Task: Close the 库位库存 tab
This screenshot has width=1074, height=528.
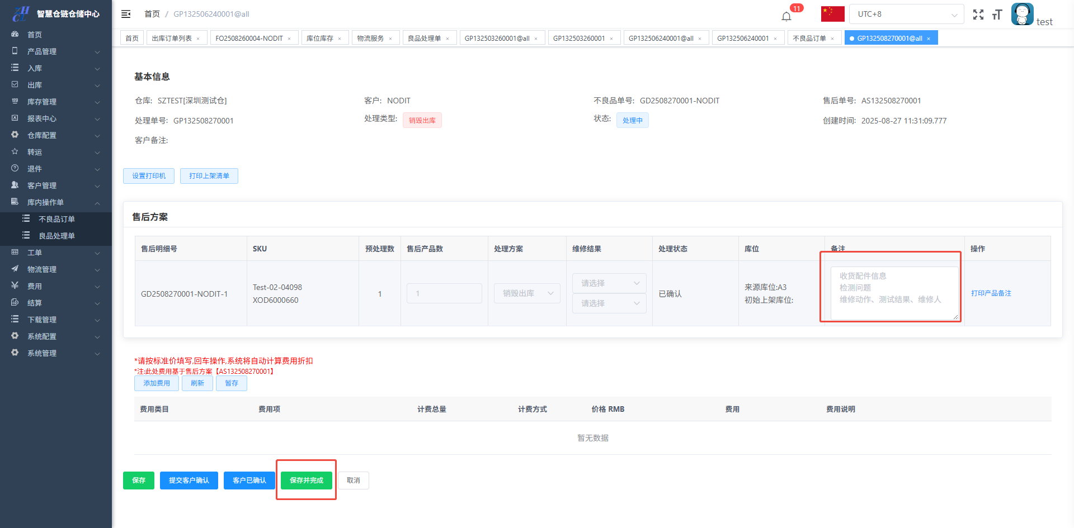Action: point(340,39)
